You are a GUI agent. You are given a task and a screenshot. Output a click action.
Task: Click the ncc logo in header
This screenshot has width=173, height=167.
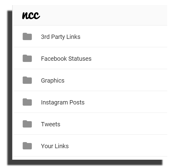[31, 15]
